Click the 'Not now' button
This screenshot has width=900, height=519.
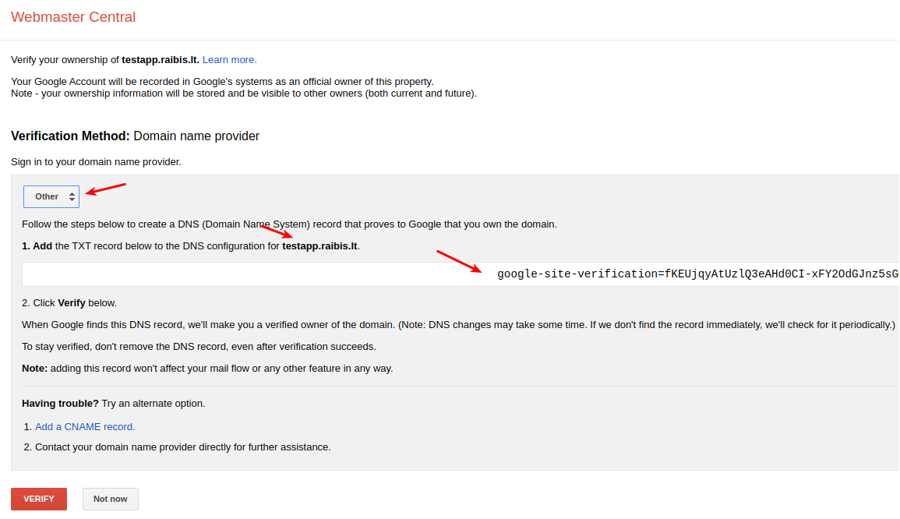[110, 499]
